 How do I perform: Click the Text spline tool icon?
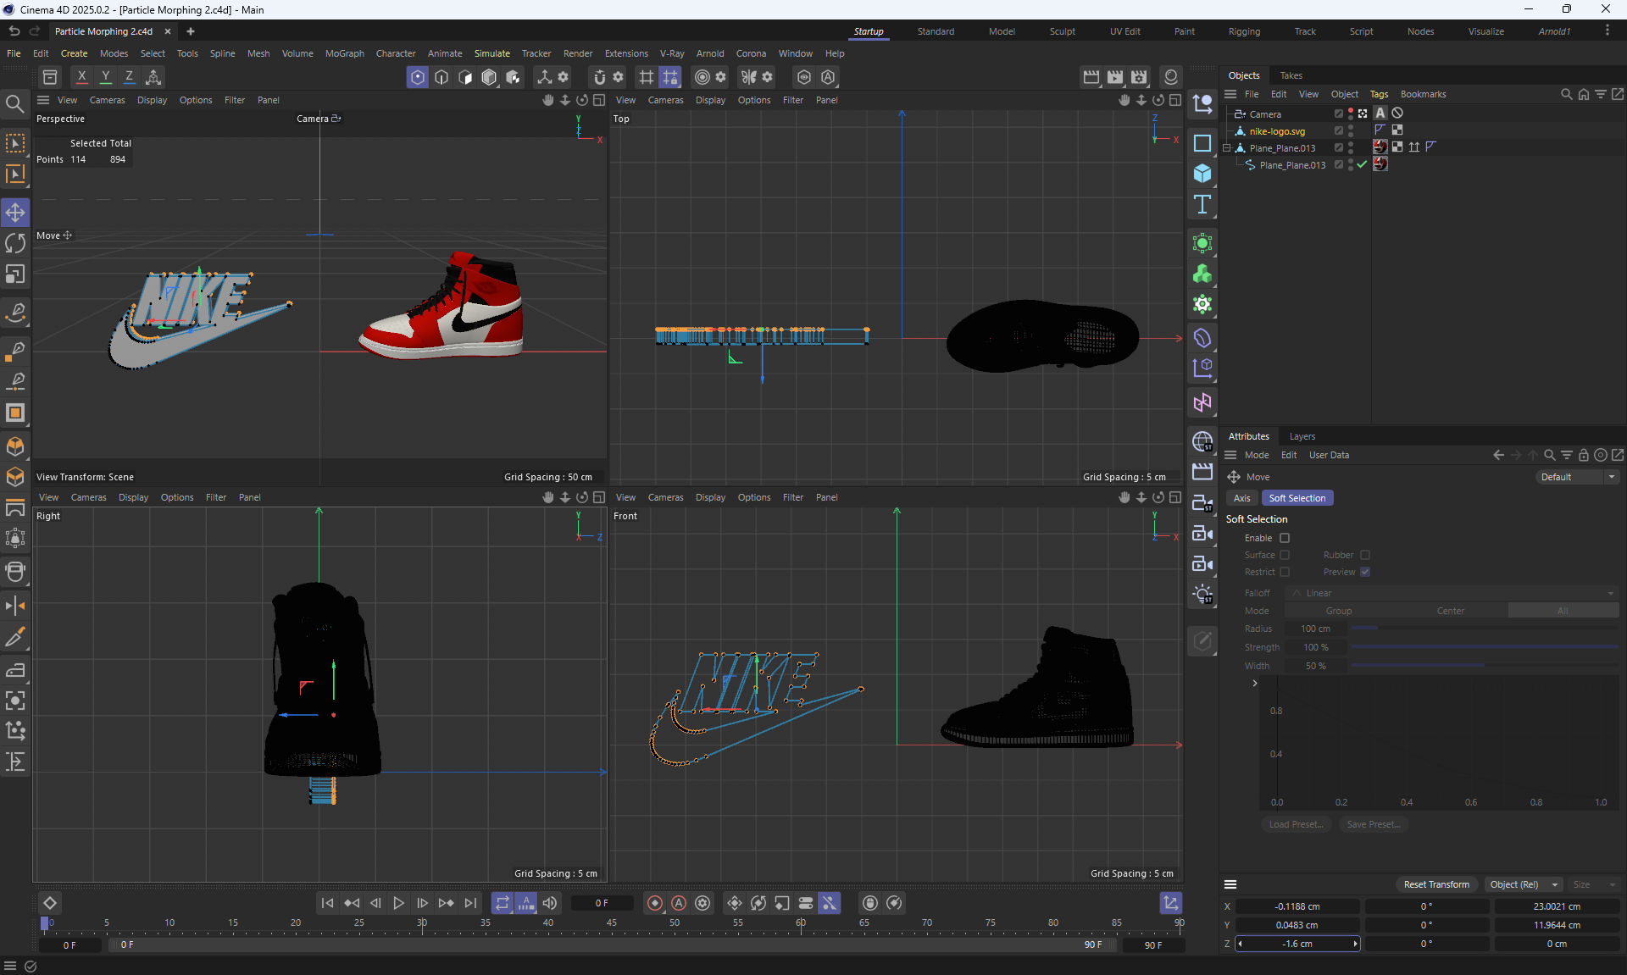coord(1202,204)
